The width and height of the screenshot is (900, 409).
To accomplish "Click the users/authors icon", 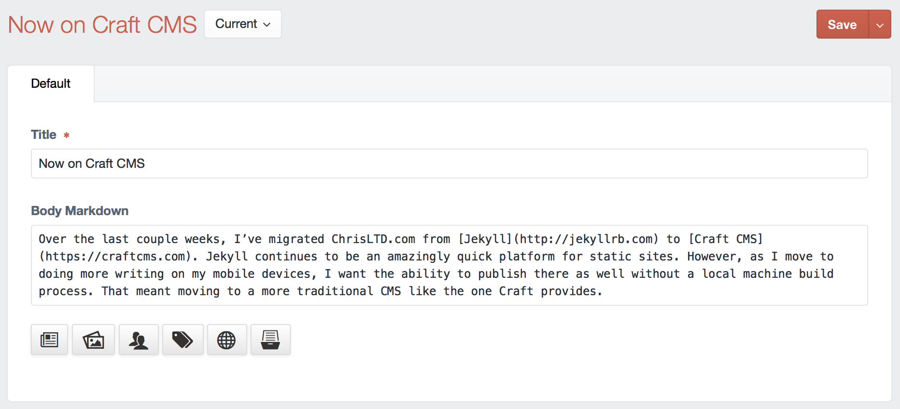I will click(139, 339).
